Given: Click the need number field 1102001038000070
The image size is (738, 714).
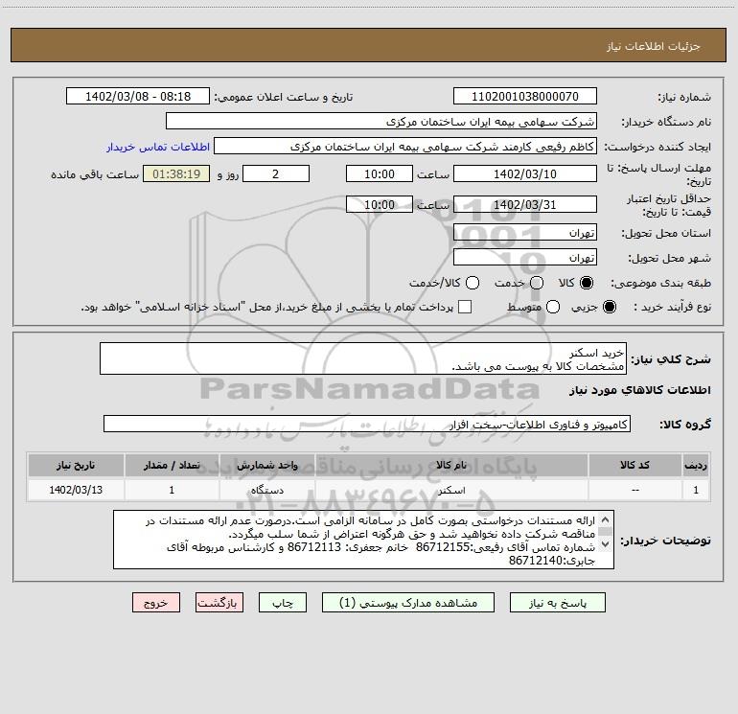Looking at the screenshot, I should point(525,97).
